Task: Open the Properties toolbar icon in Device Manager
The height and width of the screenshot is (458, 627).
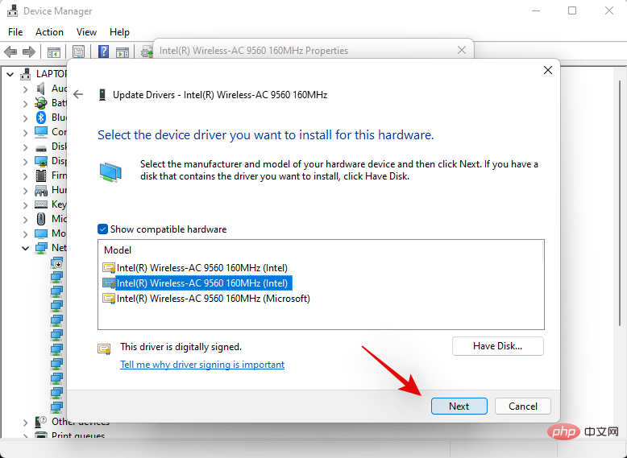Action: (78, 52)
